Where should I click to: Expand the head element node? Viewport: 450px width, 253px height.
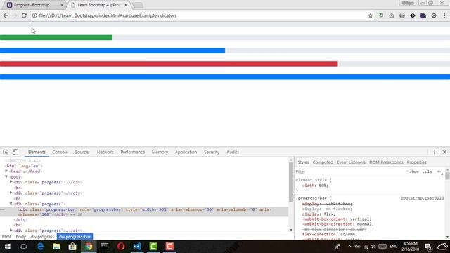click(x=6, y=171)
